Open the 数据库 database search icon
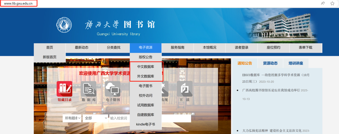 click(89, 89)
